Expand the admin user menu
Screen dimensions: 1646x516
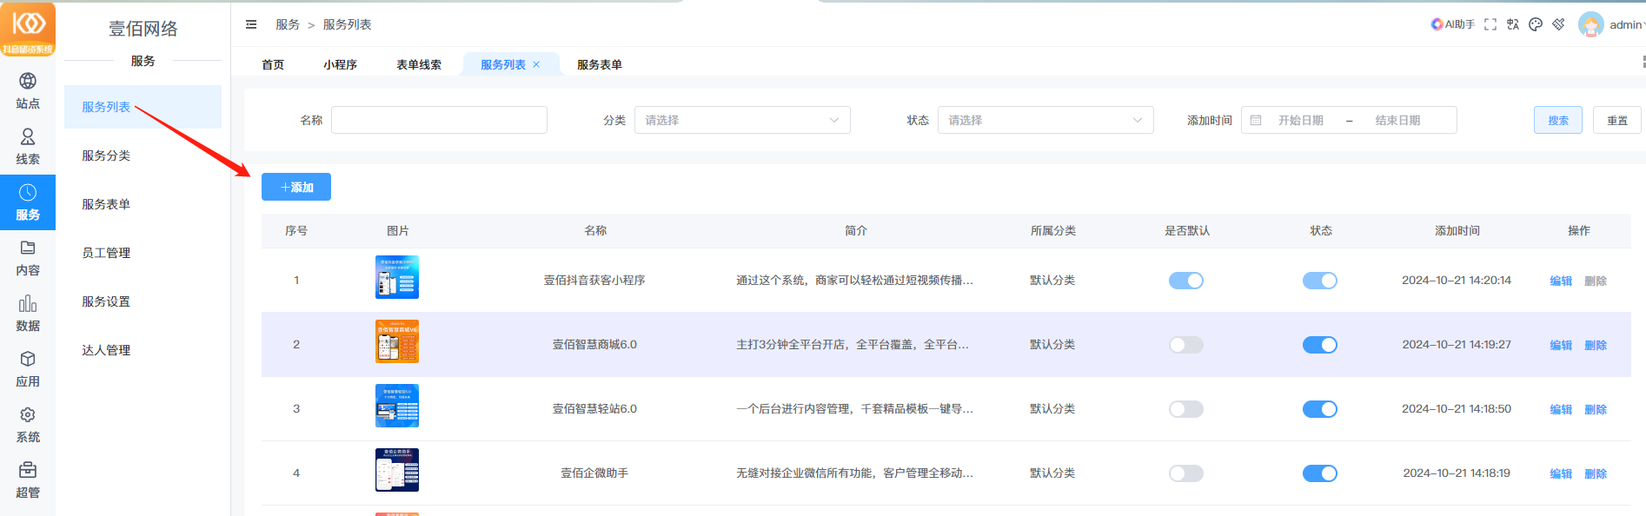[x=1626, y=24]
